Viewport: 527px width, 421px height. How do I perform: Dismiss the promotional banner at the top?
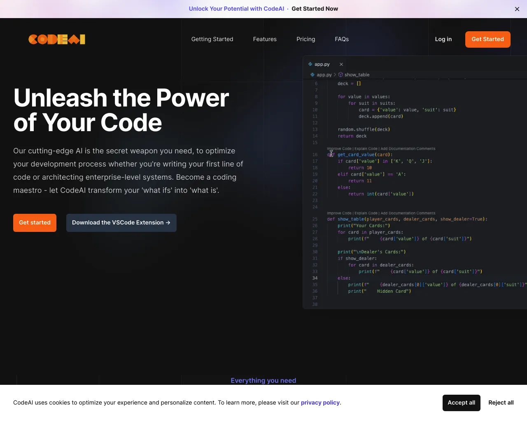tap(517, 9)
